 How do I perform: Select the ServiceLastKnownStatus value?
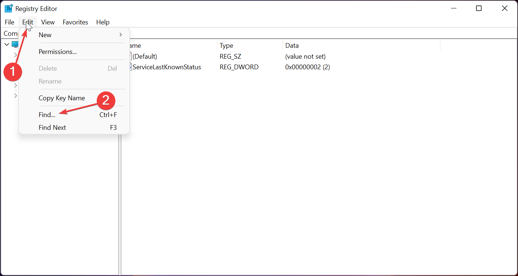[x=166, y=67]
